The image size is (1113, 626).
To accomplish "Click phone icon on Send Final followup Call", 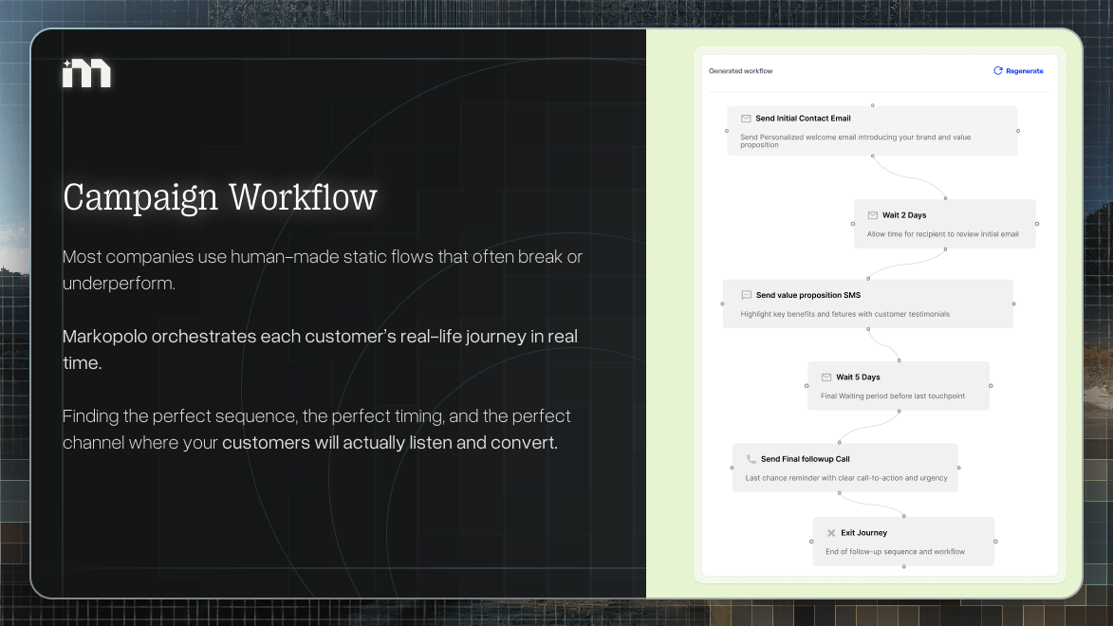I will coord(751,459).
